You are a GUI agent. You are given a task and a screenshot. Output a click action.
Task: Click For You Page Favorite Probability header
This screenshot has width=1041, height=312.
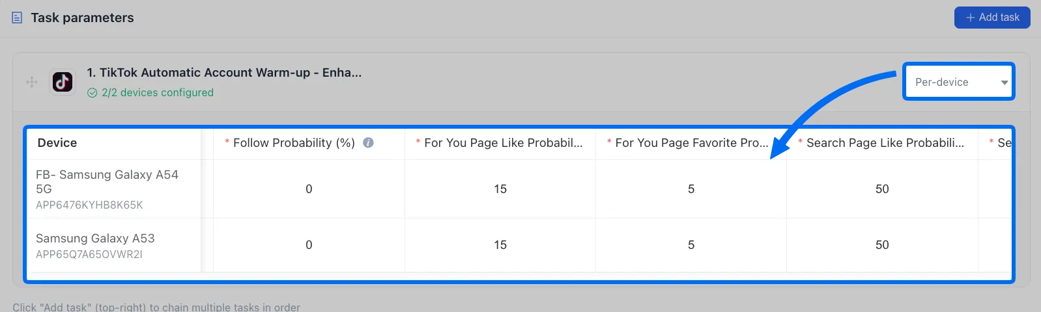tap(691, 143)
